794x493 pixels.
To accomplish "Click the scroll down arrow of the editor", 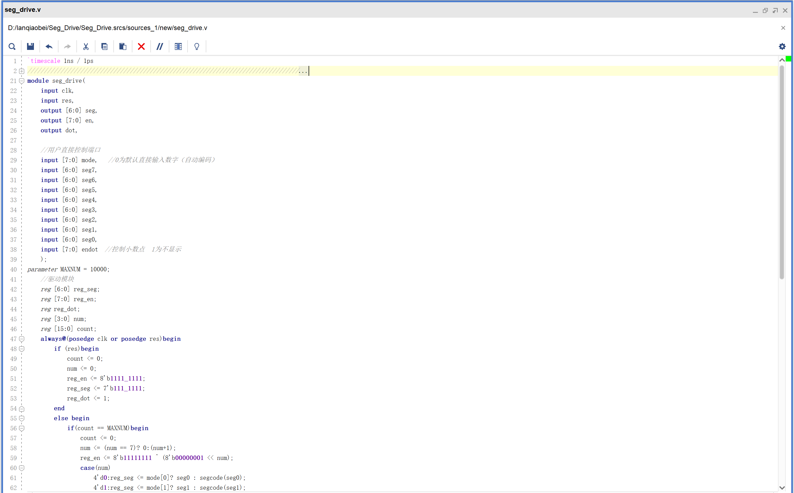I will click(782, 487).
